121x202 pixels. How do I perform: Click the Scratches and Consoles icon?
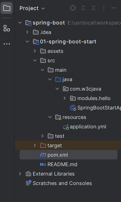(x=29, y=183)
